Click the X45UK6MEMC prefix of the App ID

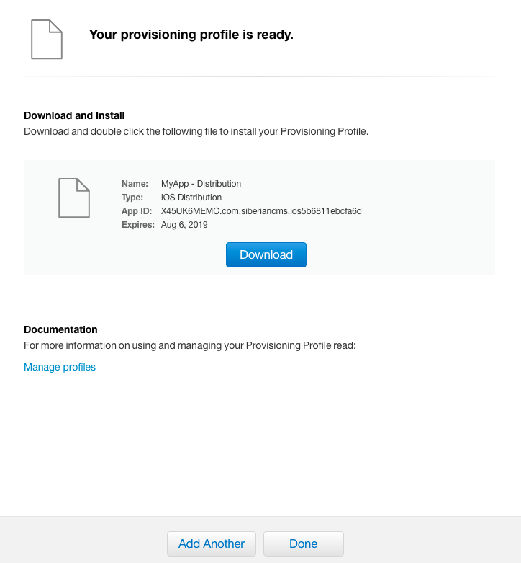coord(185,211)
